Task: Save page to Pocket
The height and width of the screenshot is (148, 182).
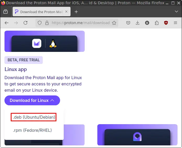Action: [x=128, y=23]
